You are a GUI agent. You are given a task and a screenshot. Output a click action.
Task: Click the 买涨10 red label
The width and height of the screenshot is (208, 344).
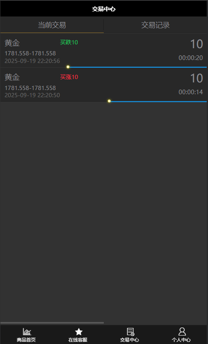(69, 77)
